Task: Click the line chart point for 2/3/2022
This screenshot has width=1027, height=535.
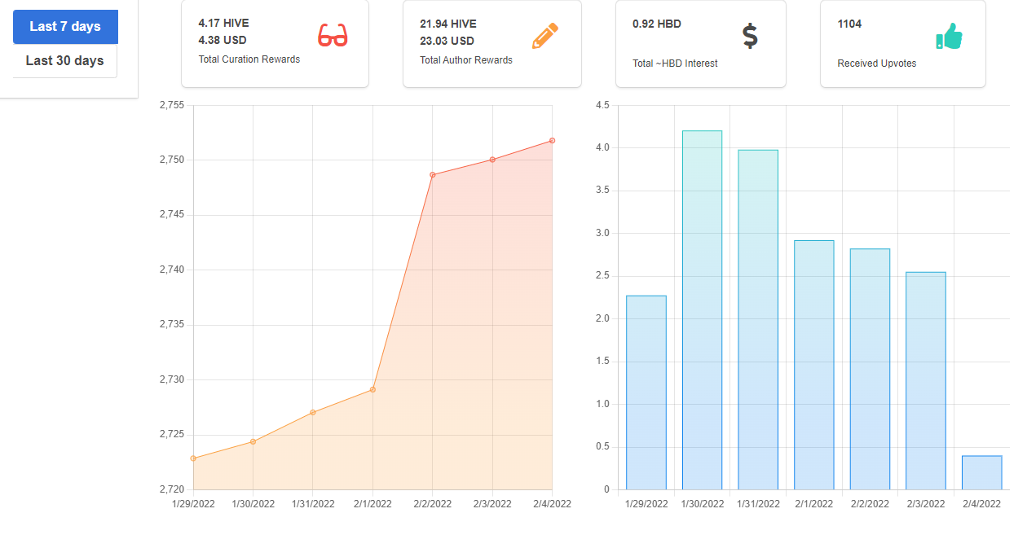Action: tap(492, 160)
